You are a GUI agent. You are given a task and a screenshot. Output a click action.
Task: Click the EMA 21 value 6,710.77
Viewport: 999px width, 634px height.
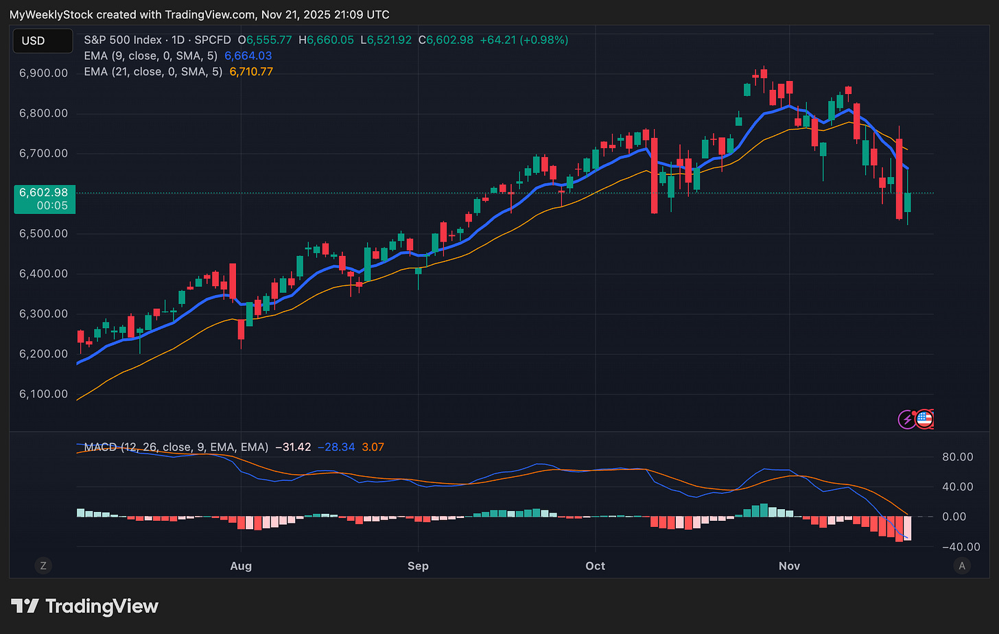pos(251,72)
